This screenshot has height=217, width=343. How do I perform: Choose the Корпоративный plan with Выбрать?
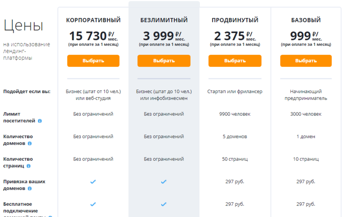point(93,60)
